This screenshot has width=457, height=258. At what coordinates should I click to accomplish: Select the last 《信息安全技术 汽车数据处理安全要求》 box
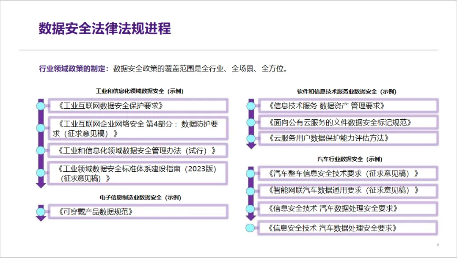pos(348,228)
